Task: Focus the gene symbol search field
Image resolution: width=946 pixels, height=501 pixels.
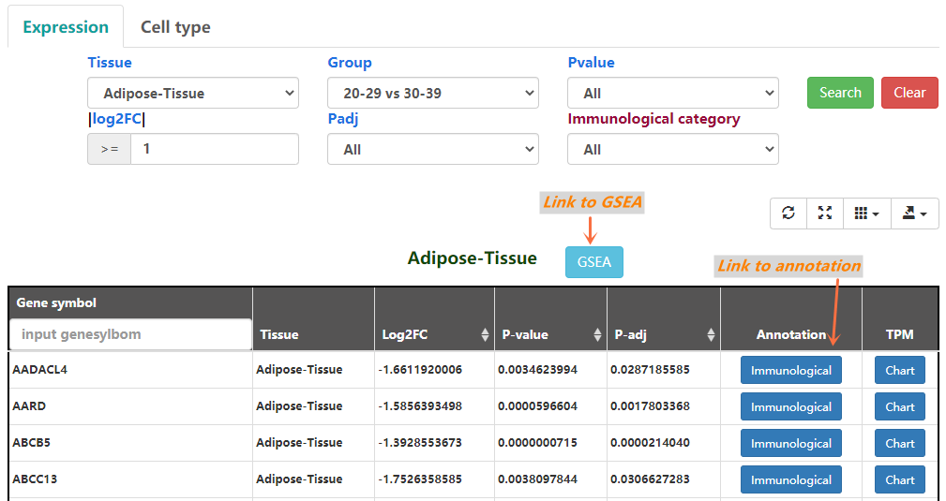Action: pos(130,334)
